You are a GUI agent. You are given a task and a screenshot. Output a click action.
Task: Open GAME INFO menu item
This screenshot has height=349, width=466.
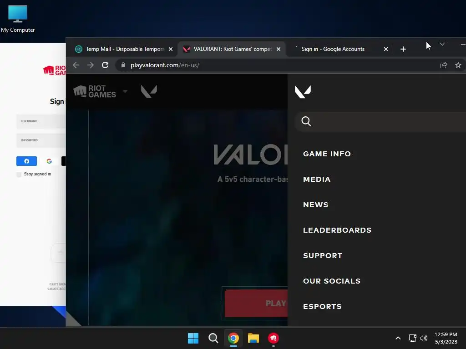tap(327, 154)
